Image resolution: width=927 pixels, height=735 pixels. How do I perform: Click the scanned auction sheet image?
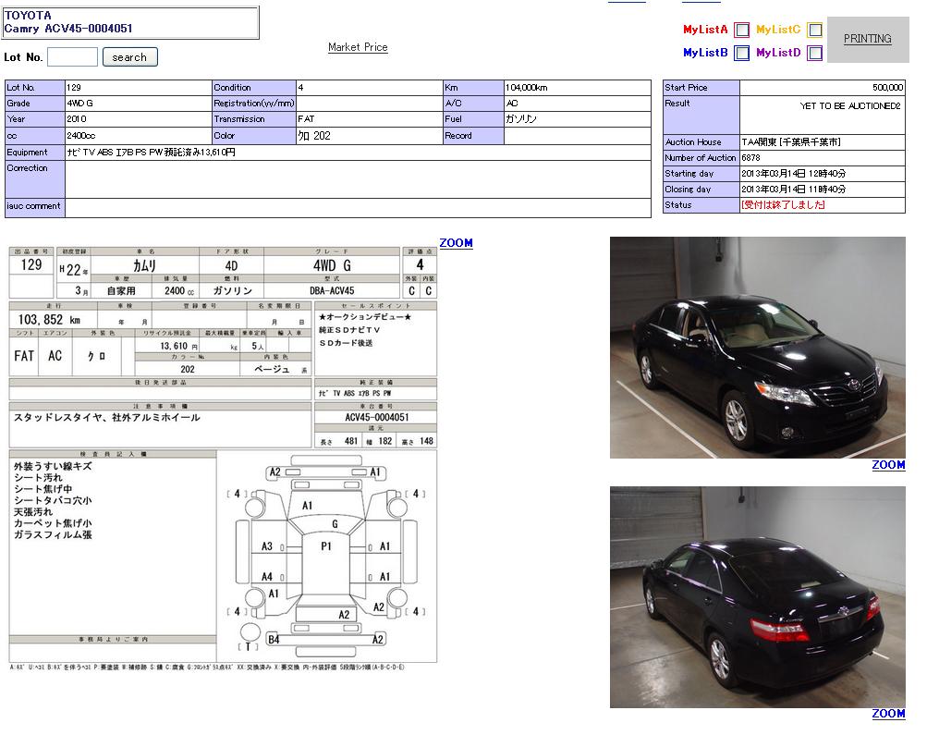tap(223, 458)
